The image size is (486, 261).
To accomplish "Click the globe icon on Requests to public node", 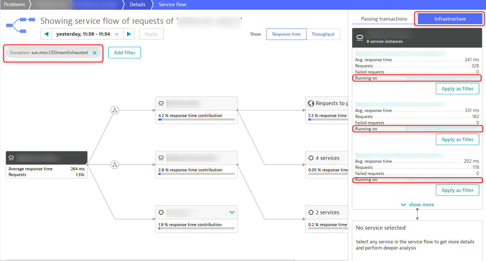I will [311, 103].
